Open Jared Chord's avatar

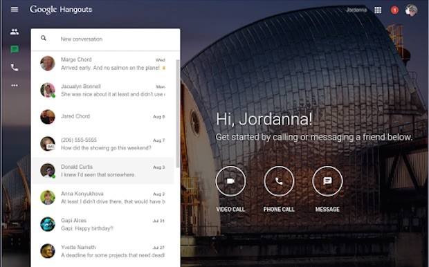48,117
